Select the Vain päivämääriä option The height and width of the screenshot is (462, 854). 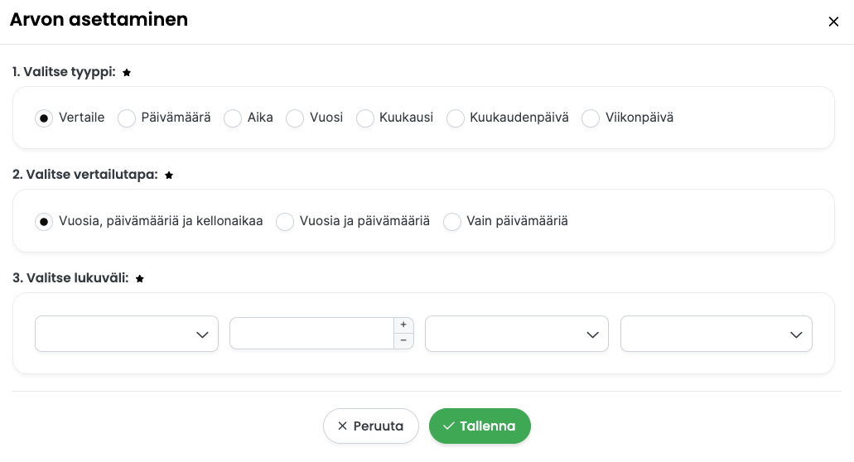click(452, 221)
